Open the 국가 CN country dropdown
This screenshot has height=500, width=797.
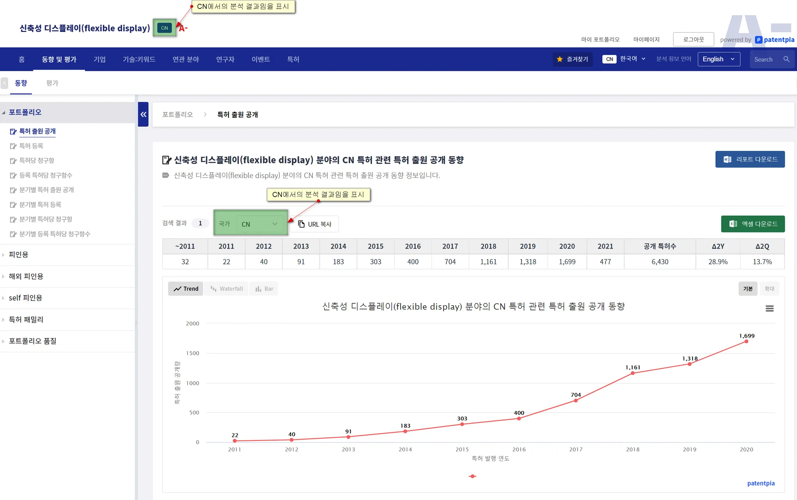(259, 224)
